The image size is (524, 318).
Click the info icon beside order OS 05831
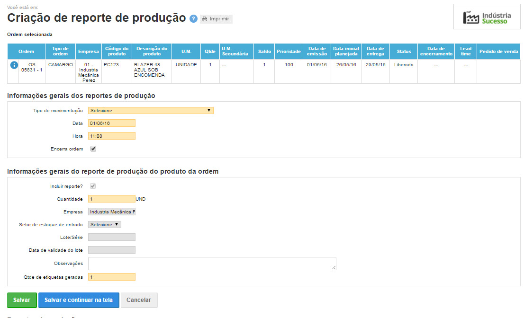(14, 65)
